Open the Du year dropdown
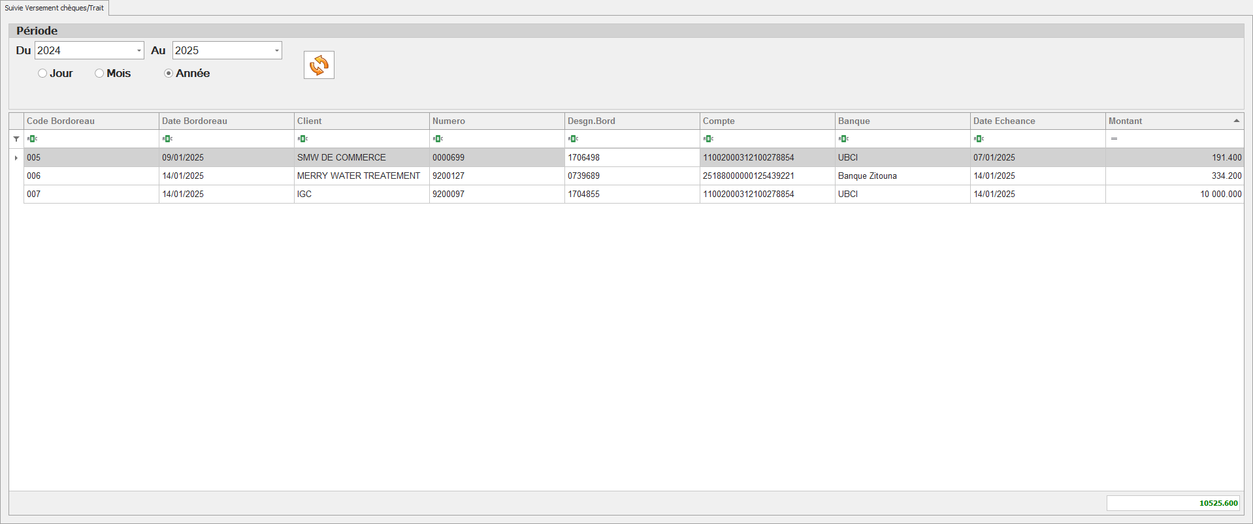Viewport: 1253px width, 524px height. pos(138,50)
